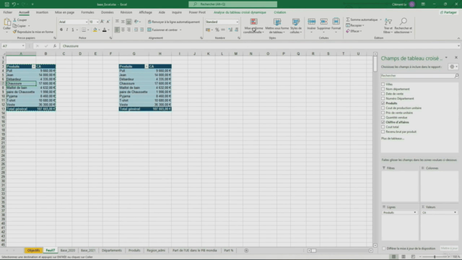Open Trier et filtrer

[388, 26]
